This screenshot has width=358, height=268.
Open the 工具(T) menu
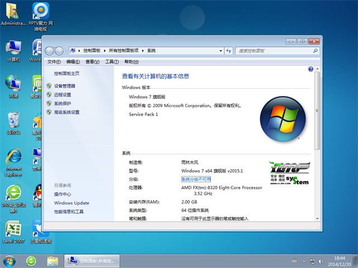[x=112, y=62]
